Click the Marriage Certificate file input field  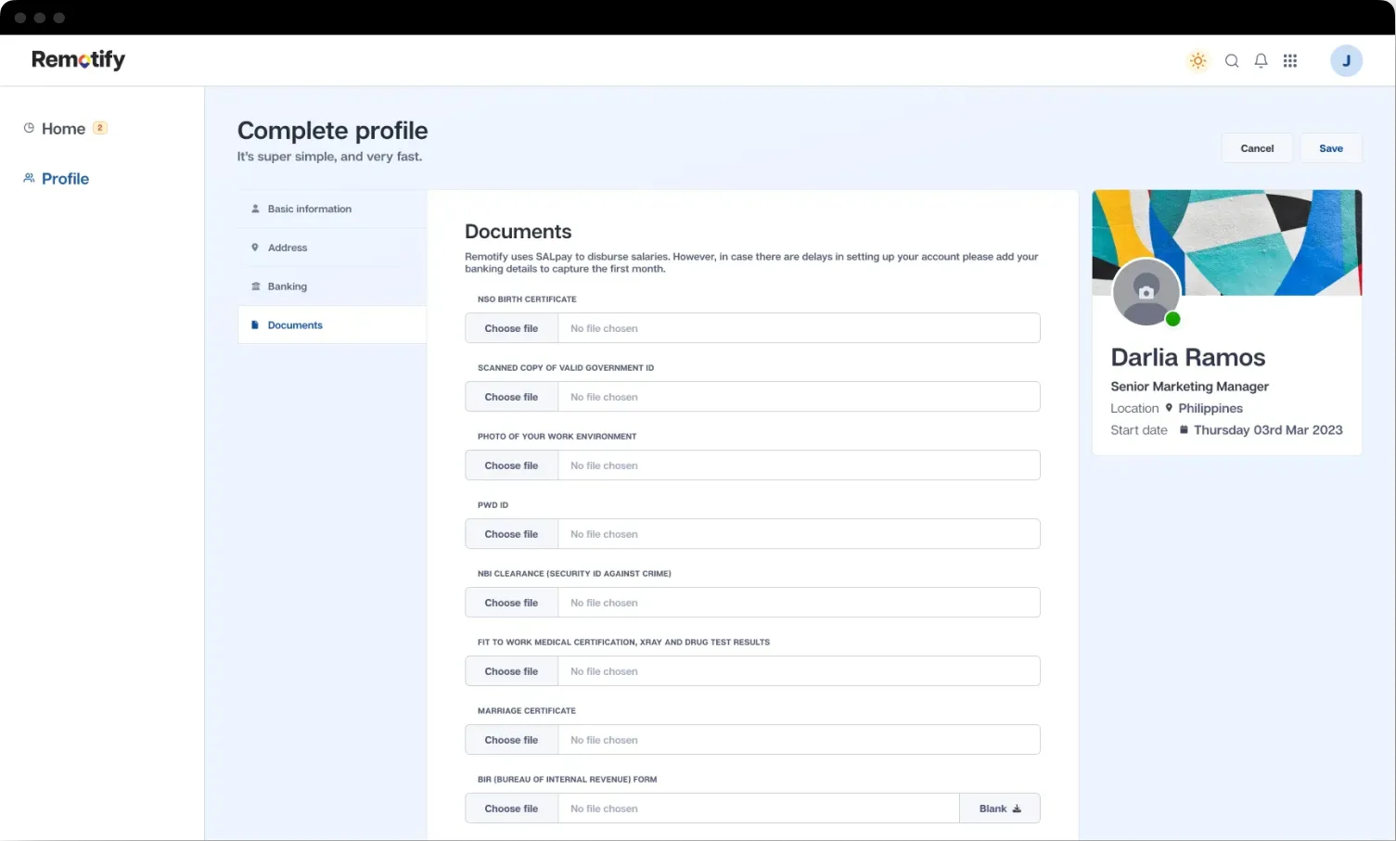(x=798, y=740)
